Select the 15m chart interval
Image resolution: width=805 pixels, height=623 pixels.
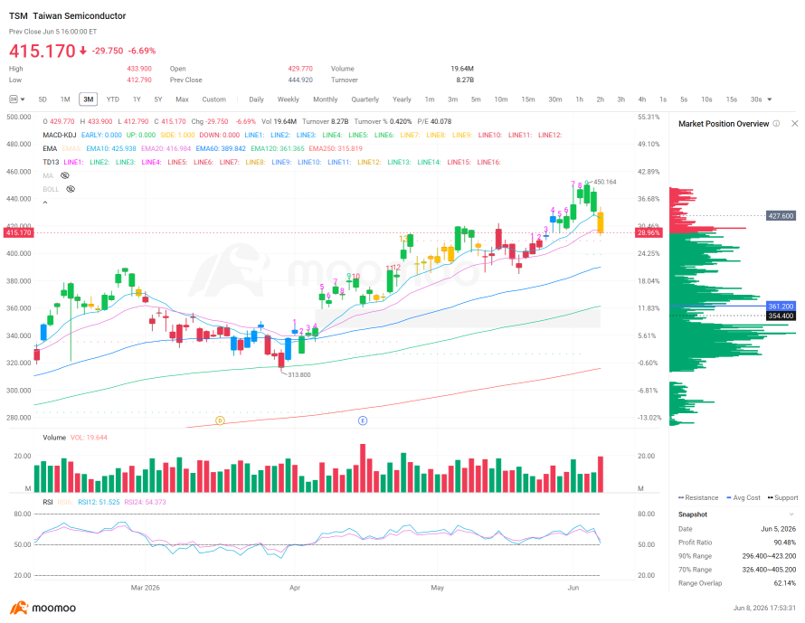pos(527,99)
